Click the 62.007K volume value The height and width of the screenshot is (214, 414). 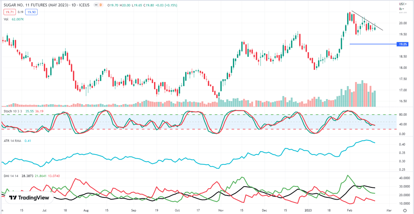[18, 19]
